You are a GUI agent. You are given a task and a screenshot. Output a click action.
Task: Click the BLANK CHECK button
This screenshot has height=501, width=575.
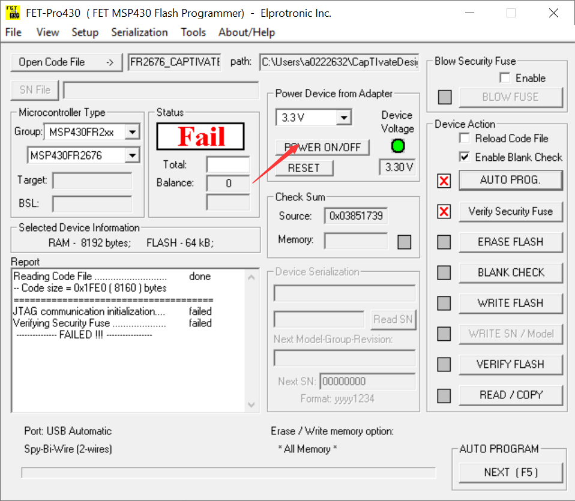pos(510,272)
